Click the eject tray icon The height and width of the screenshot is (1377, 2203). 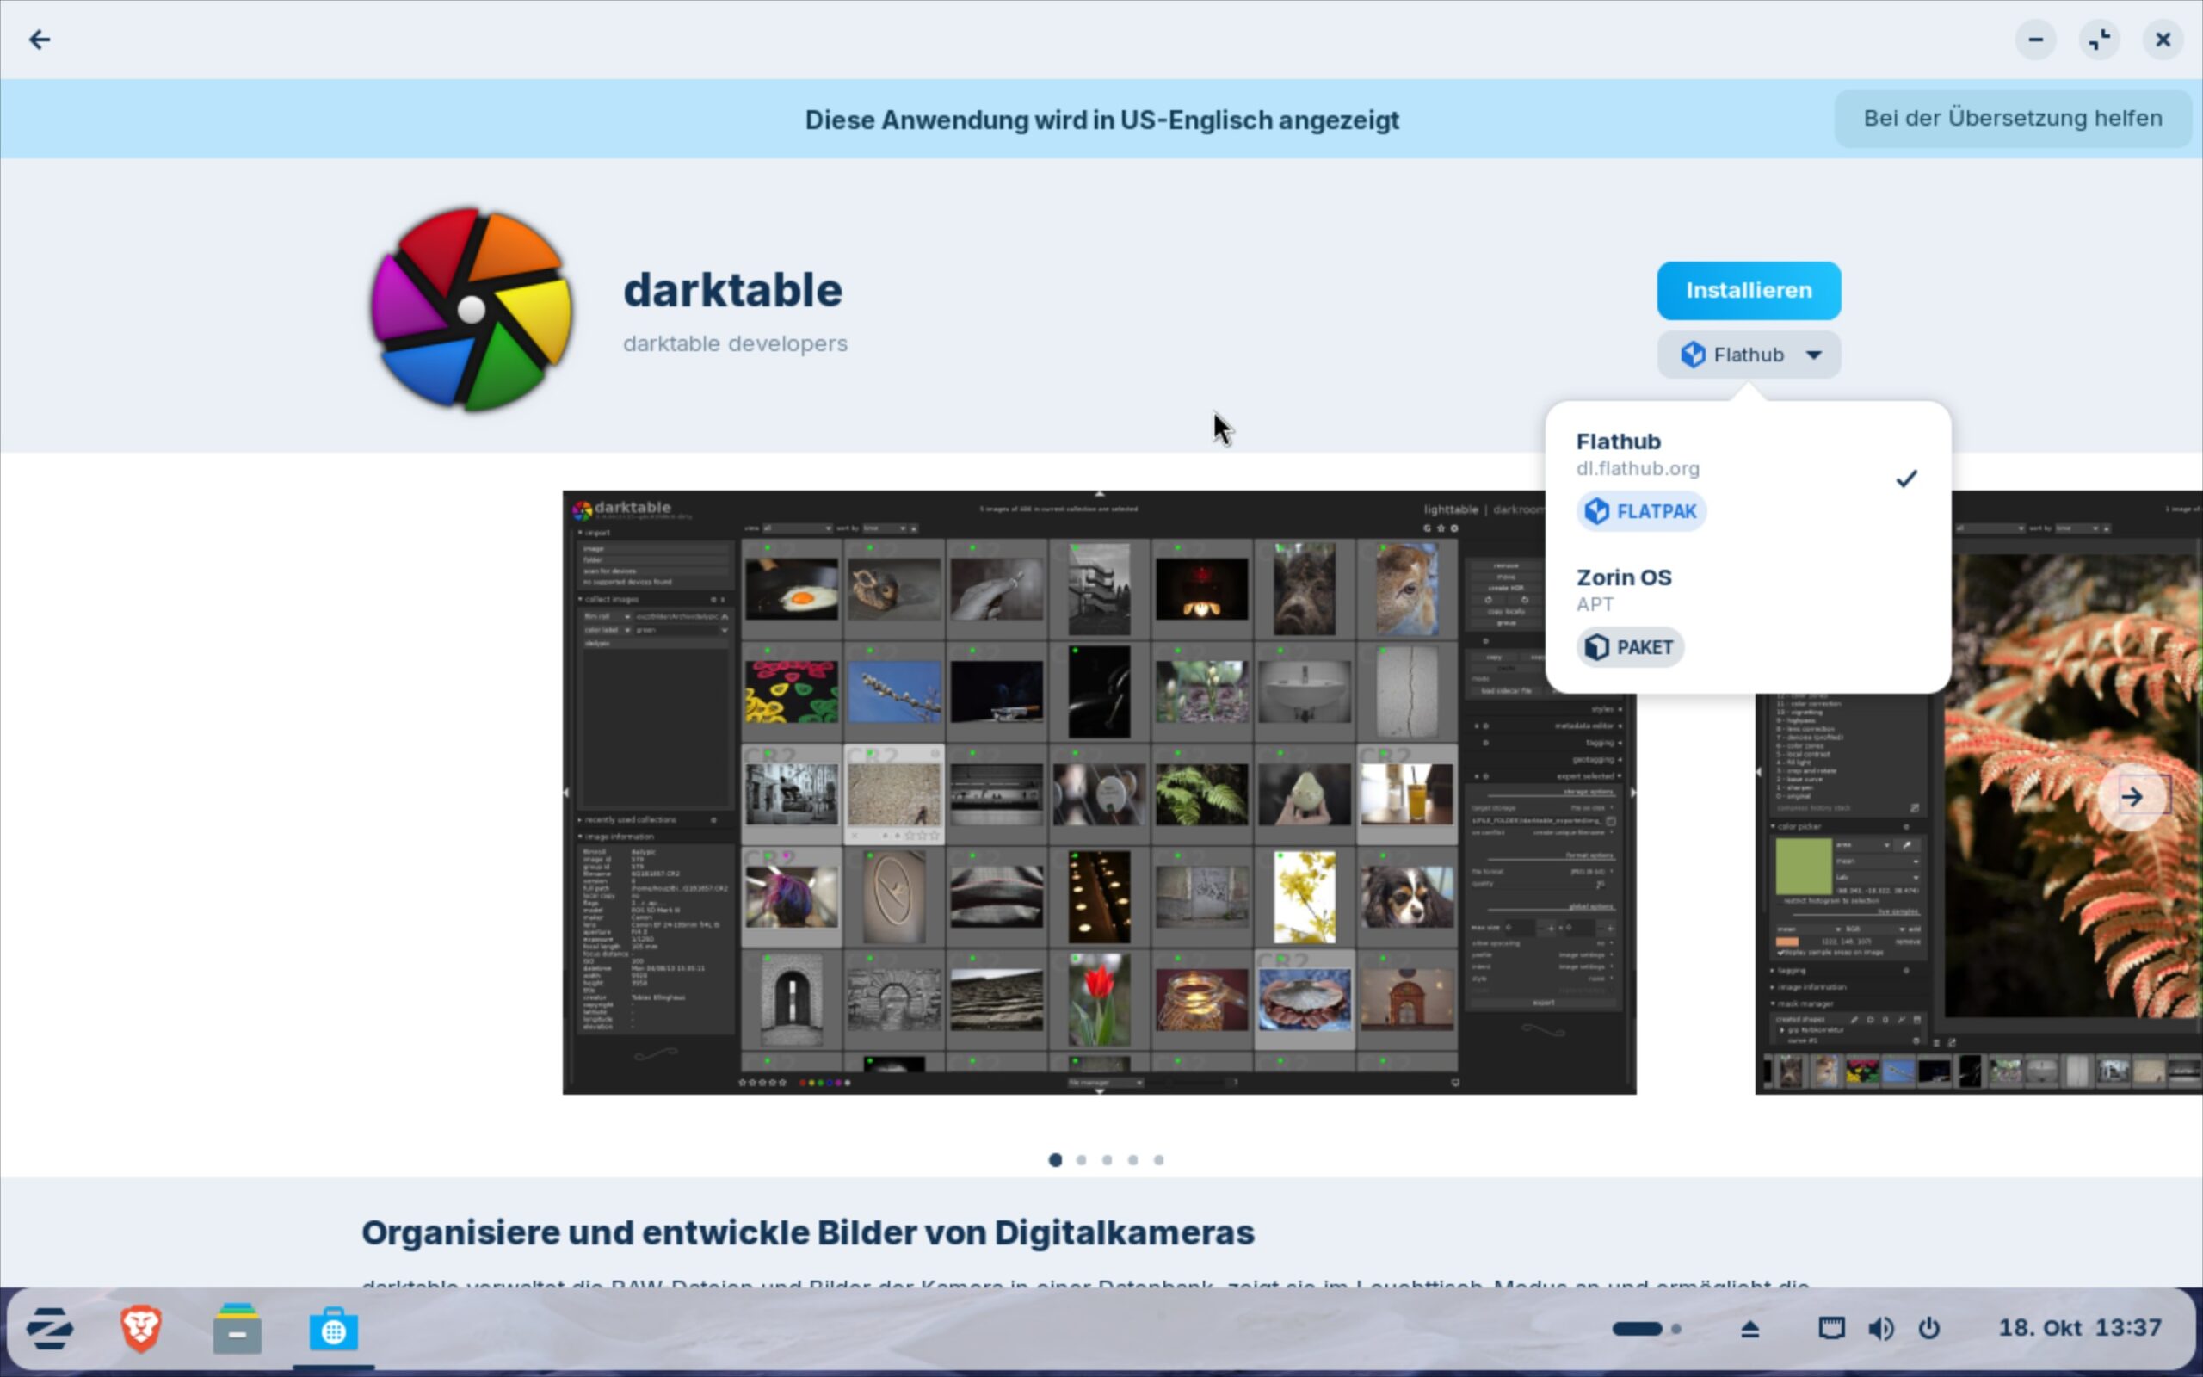pos(1749,1329)
